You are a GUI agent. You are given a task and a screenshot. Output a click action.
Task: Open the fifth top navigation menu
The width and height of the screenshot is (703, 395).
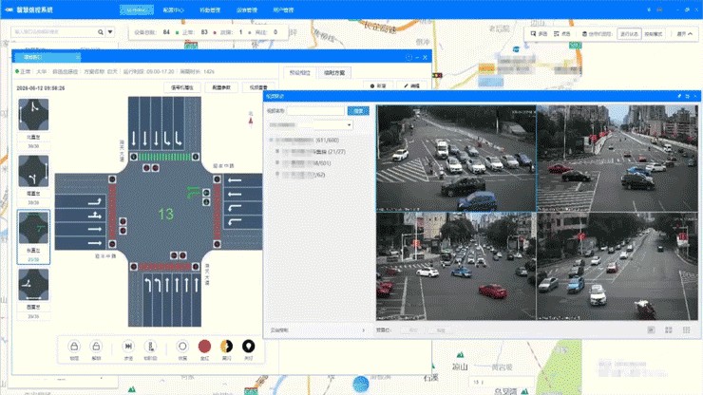tap(283, 9)
